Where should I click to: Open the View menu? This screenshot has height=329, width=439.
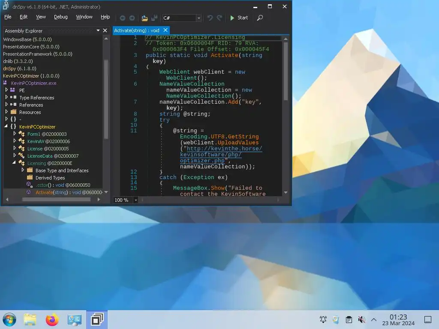[x=41, y=17]
